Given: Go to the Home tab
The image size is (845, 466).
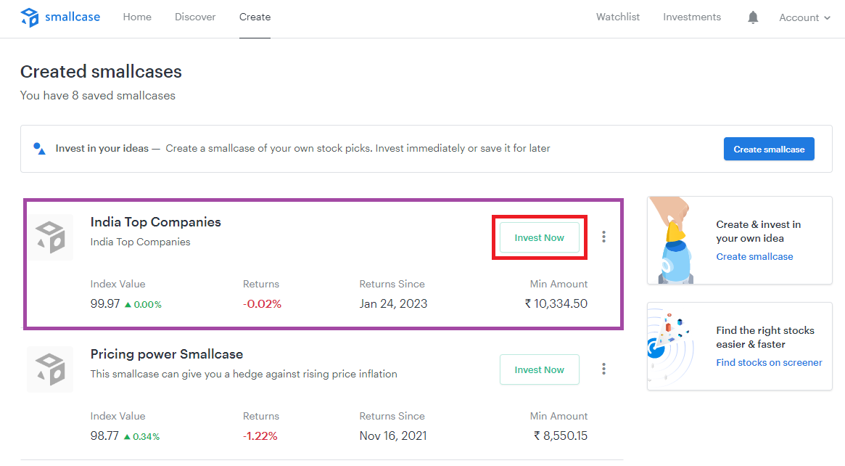Looking at the screenshot, I should tap(137, 17).
